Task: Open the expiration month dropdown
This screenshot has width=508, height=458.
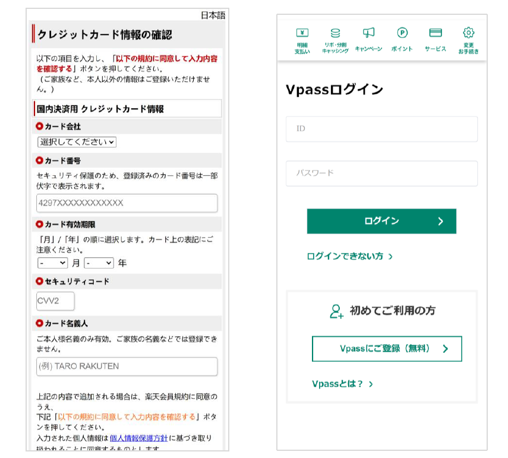Action: click(53, 263)
